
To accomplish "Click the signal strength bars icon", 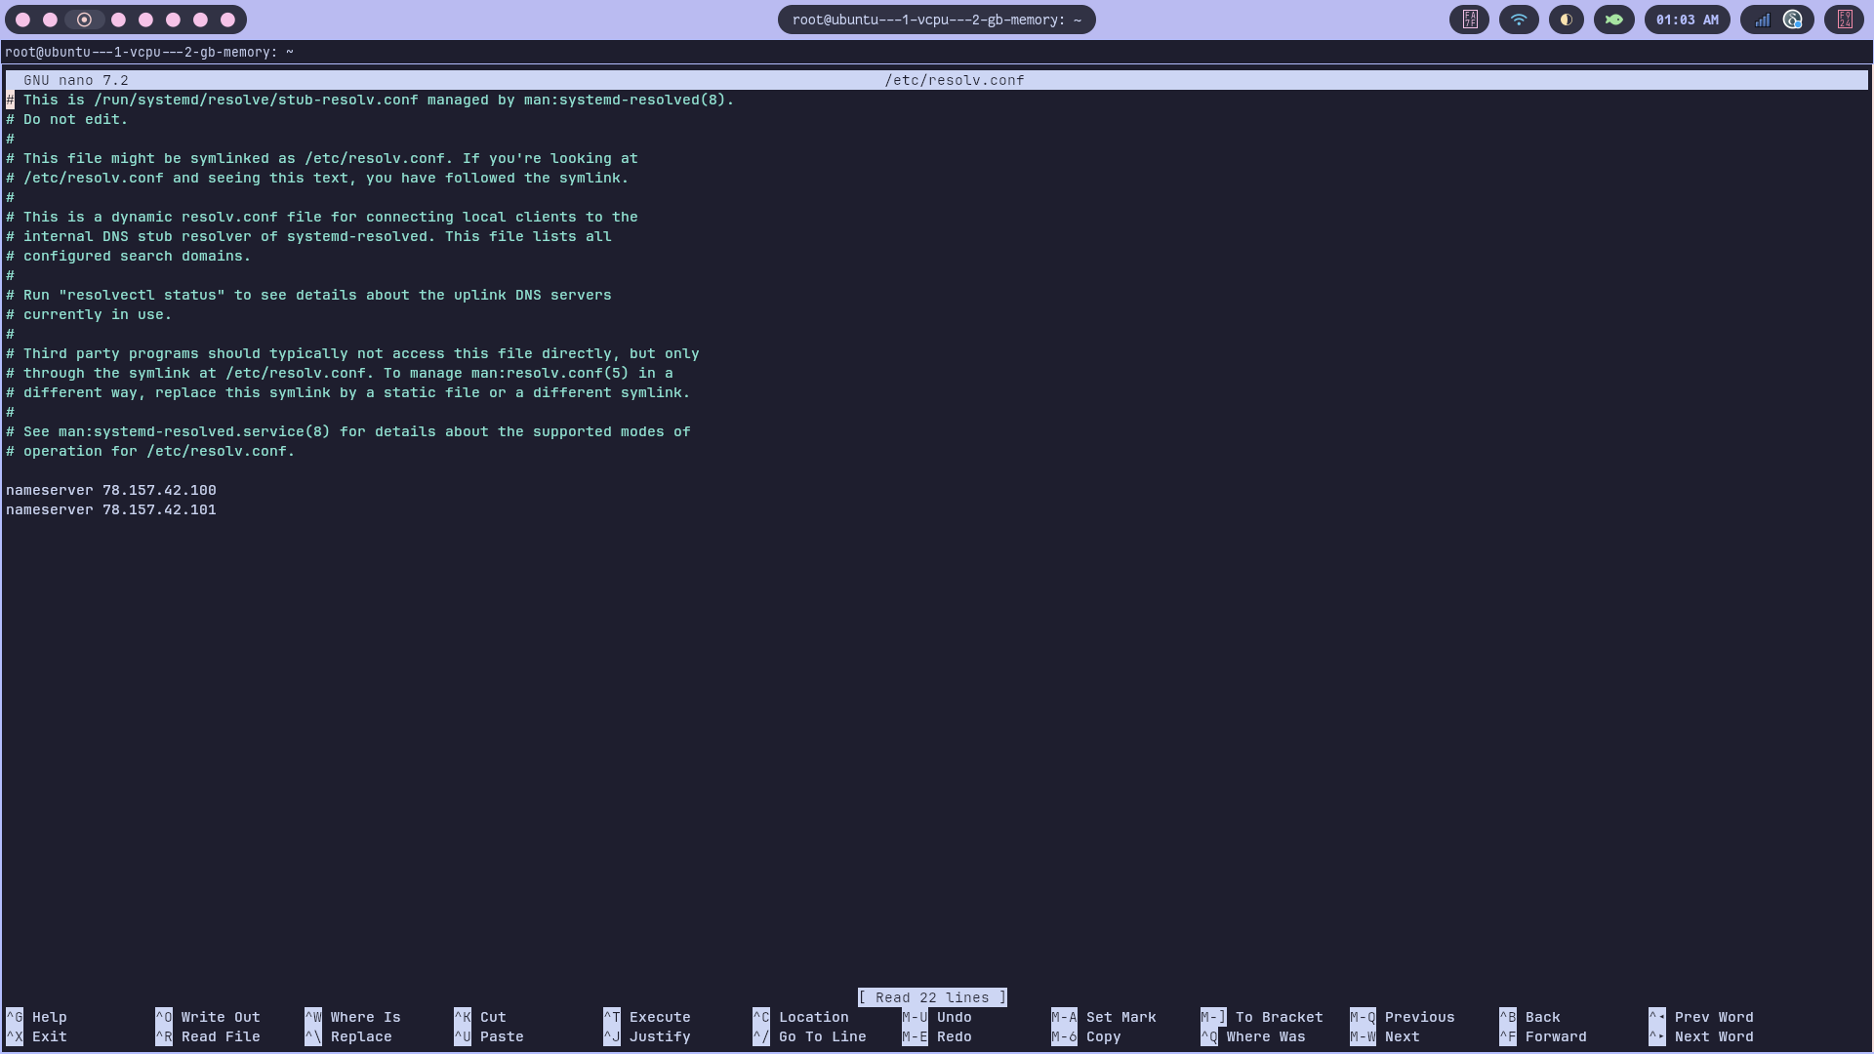I will [x=1762, y=20].
